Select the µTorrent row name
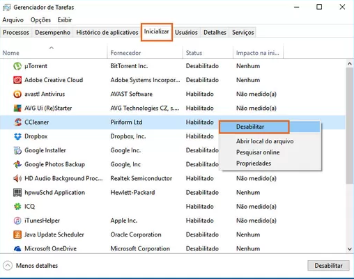 pos(36,66)
